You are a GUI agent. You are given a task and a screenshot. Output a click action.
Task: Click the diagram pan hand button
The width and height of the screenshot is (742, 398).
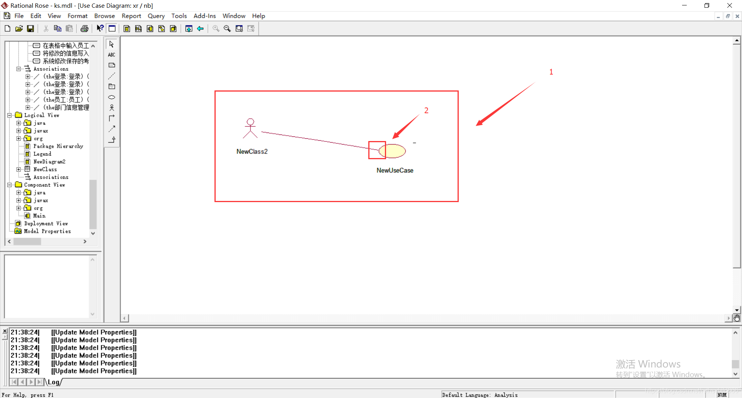737,318
